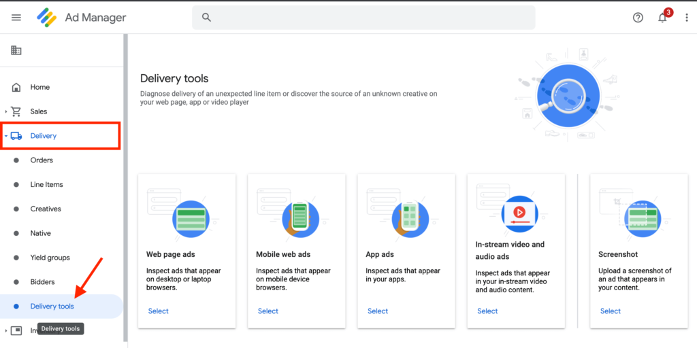Click the search magnifier icon
Viewport: 697px width, 348px height.
pos(206,17)
